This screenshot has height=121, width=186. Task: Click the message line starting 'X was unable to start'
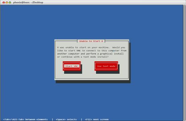91,47
